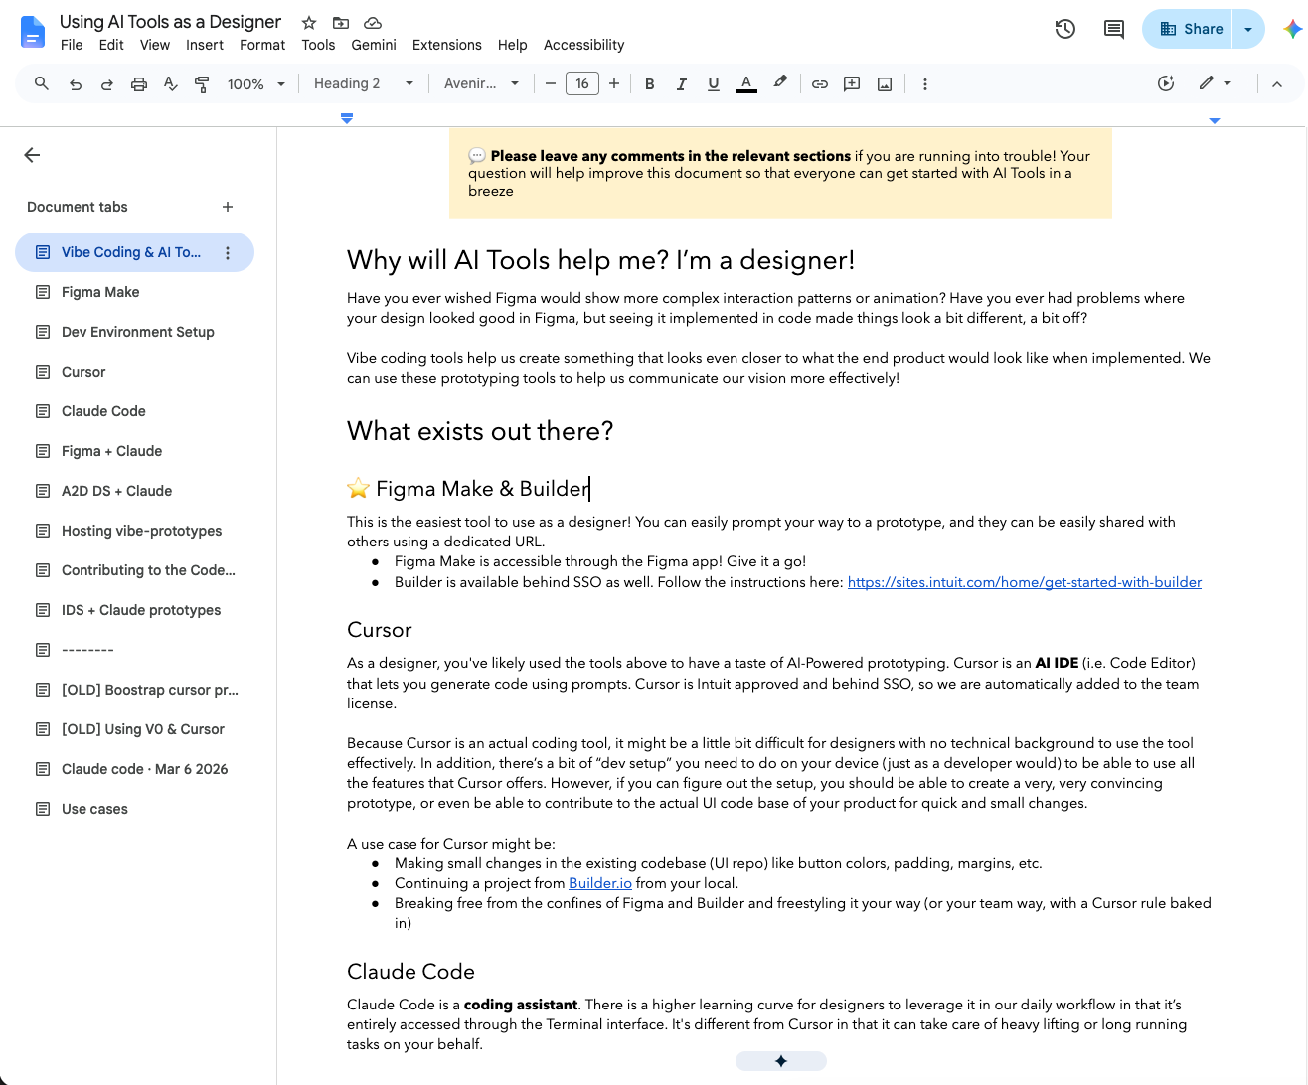Image resolution: width=1308 pixels, height=1085 pixels.
Task: Open the Accessibility menu
Action: 584,45
